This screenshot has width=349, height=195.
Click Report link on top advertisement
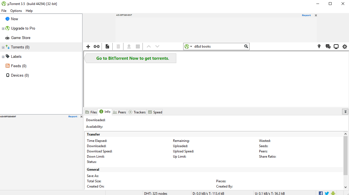click(x=306, y=15)
